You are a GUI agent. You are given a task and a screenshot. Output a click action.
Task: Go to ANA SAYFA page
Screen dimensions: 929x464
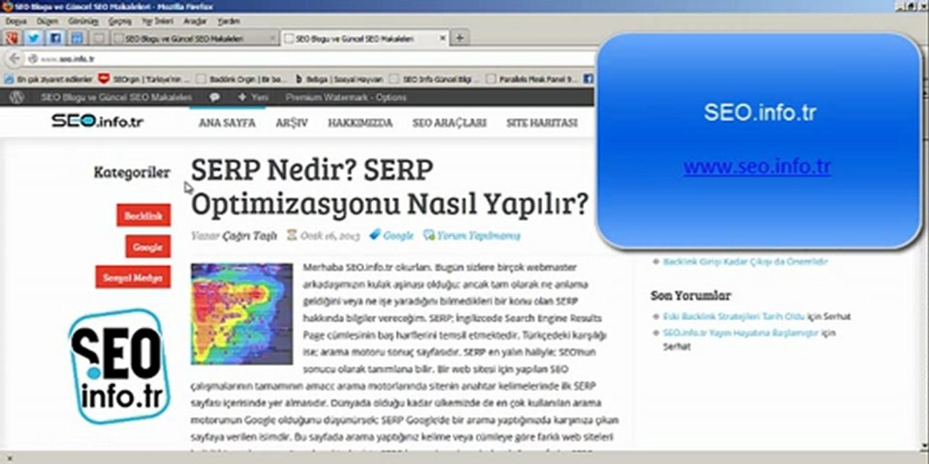click(x=227, y=123)
